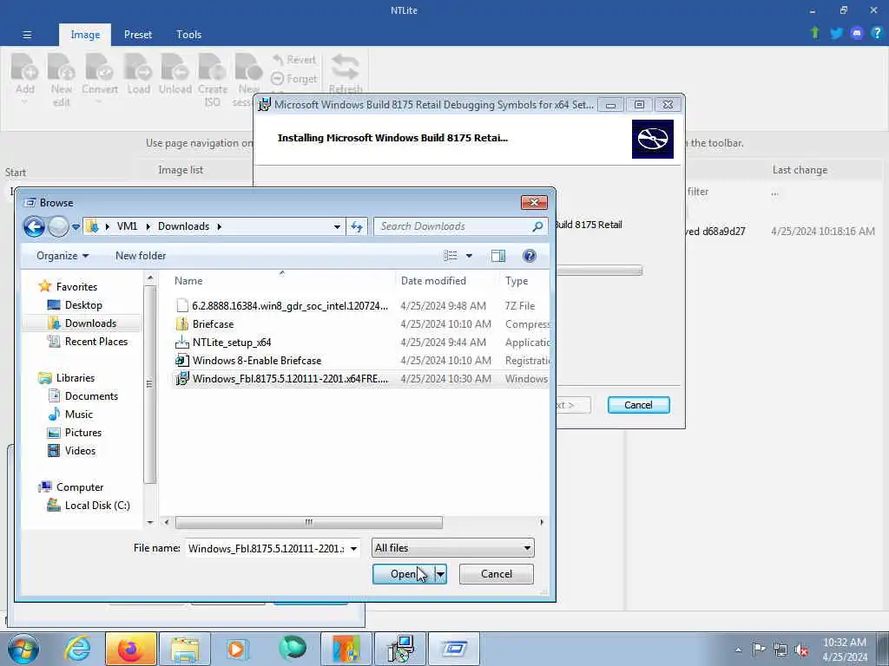Select Windows 8-Enable Briefcase registry file
889x666 pixels.
click(256, 360)
